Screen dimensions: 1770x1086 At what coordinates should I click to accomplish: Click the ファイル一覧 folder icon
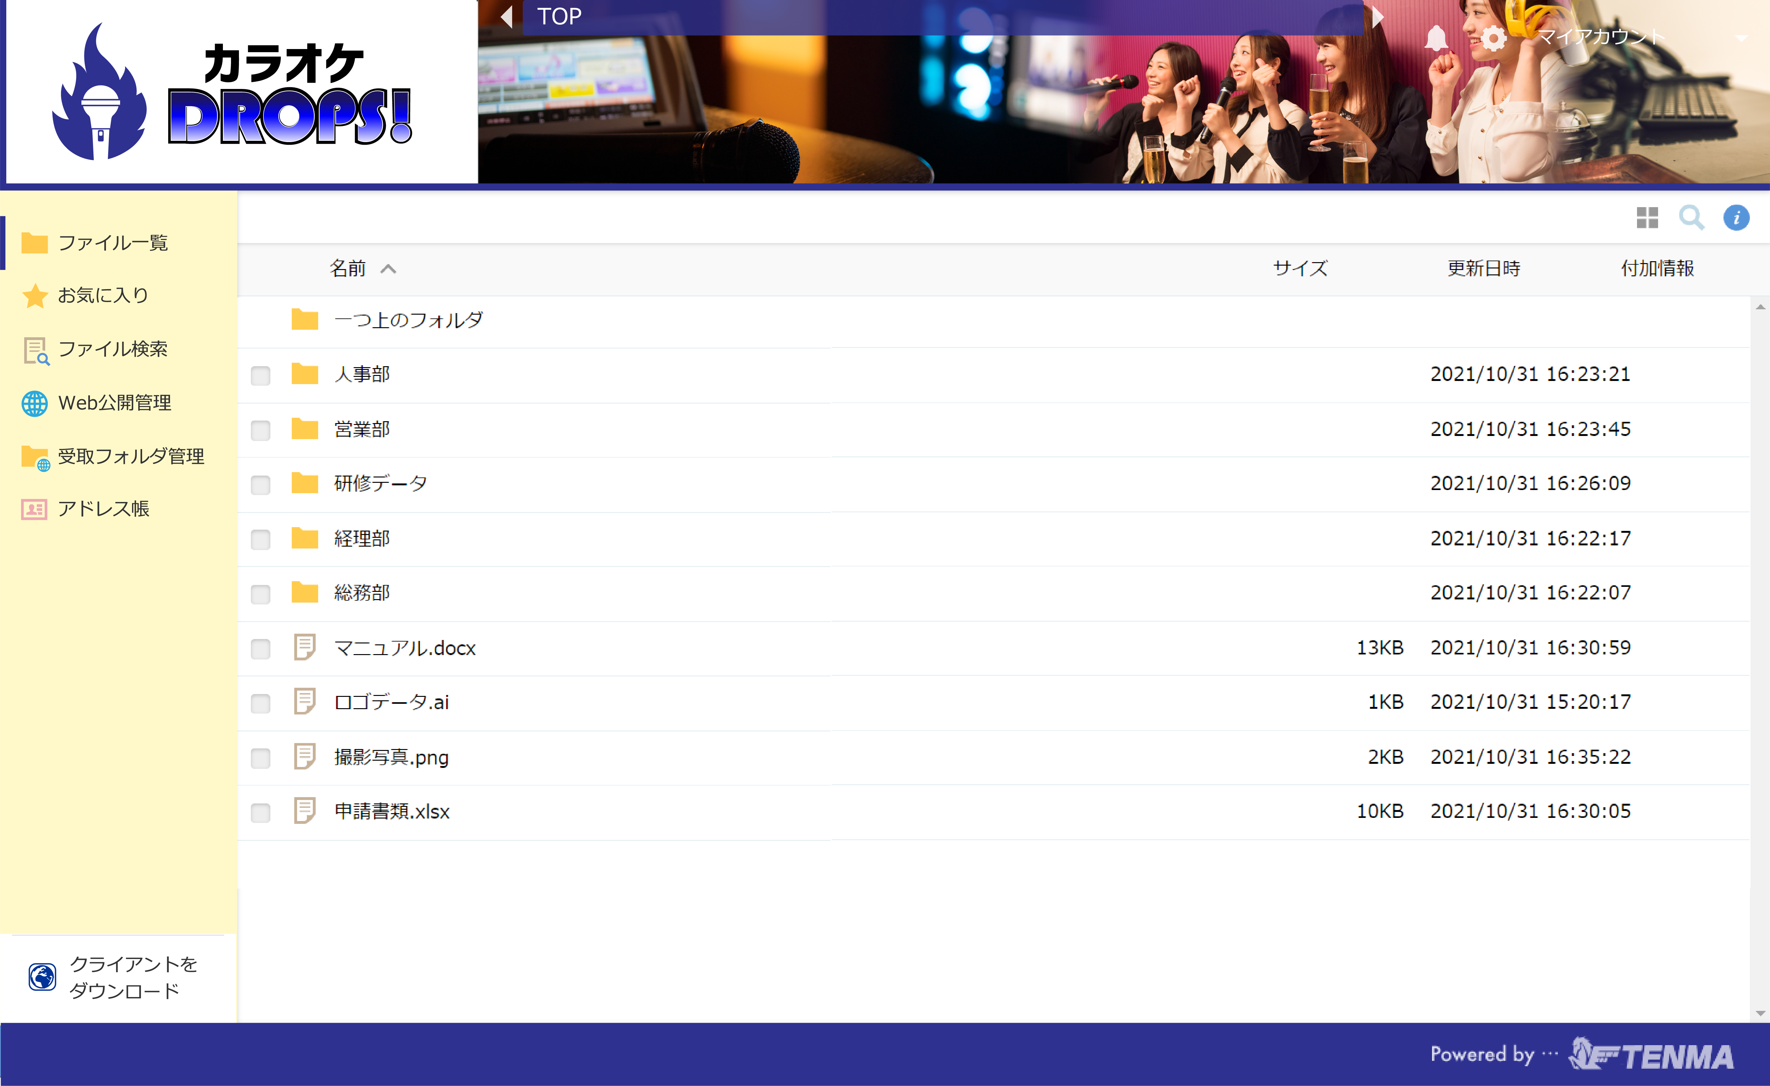pyautogui.click(x=35, y=243)
